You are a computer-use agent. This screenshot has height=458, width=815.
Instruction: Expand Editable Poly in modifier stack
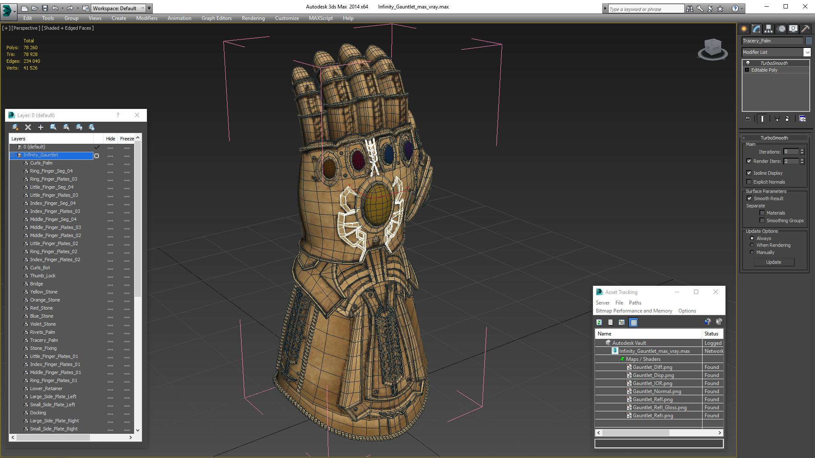747,70
